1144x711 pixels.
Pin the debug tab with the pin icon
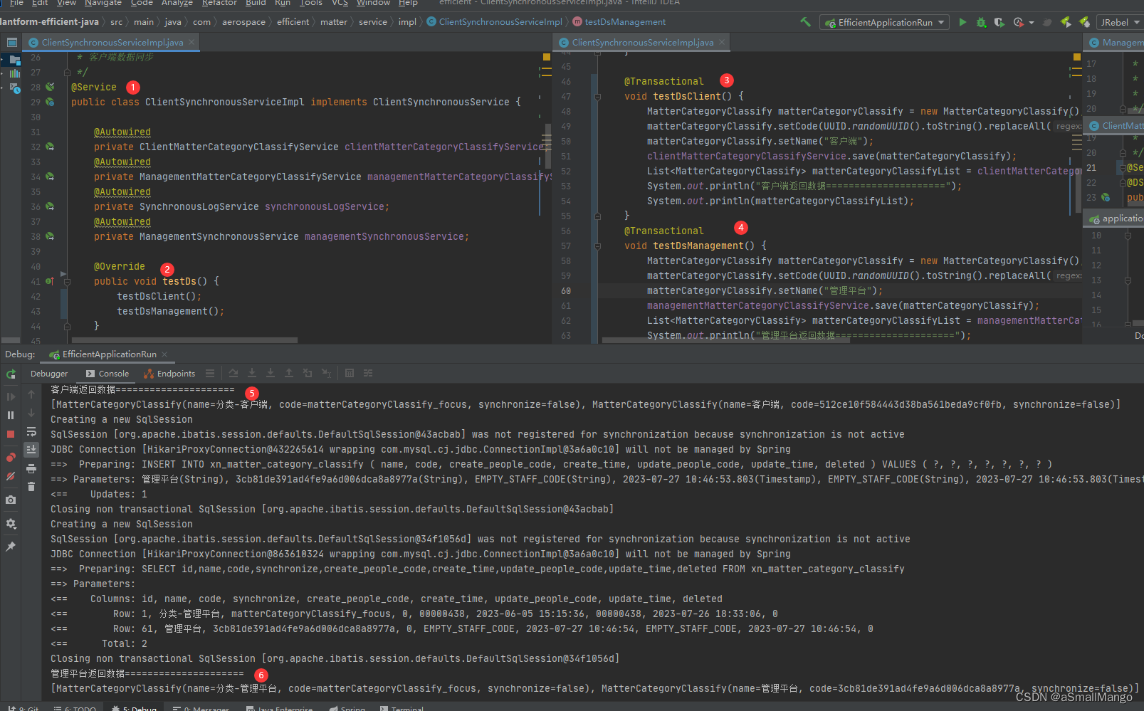tap(11, 547)
